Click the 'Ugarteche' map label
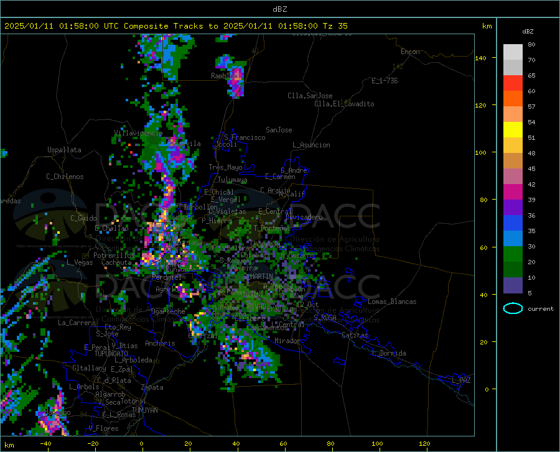The height and width of the screenshot is (452, 560). tap(168, 311)
